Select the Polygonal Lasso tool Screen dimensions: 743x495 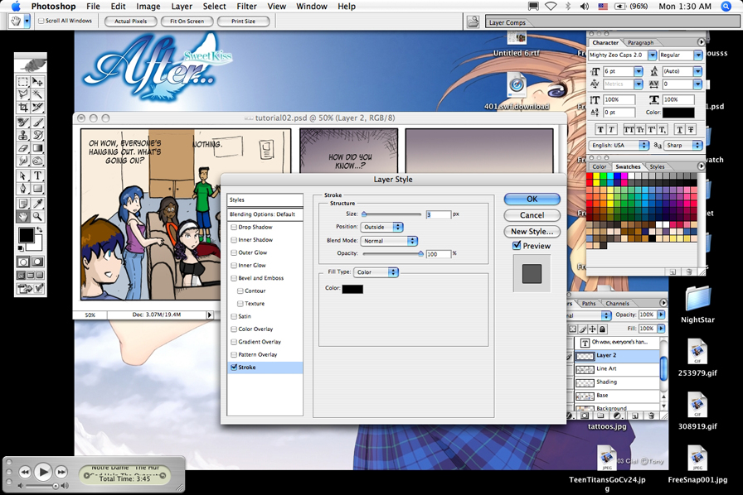point(22,94)
